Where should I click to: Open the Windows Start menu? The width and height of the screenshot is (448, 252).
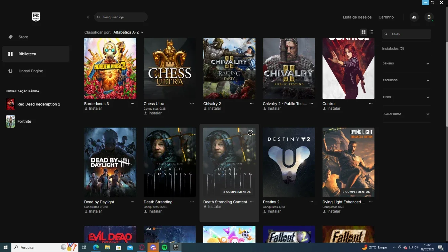point(5,247)
